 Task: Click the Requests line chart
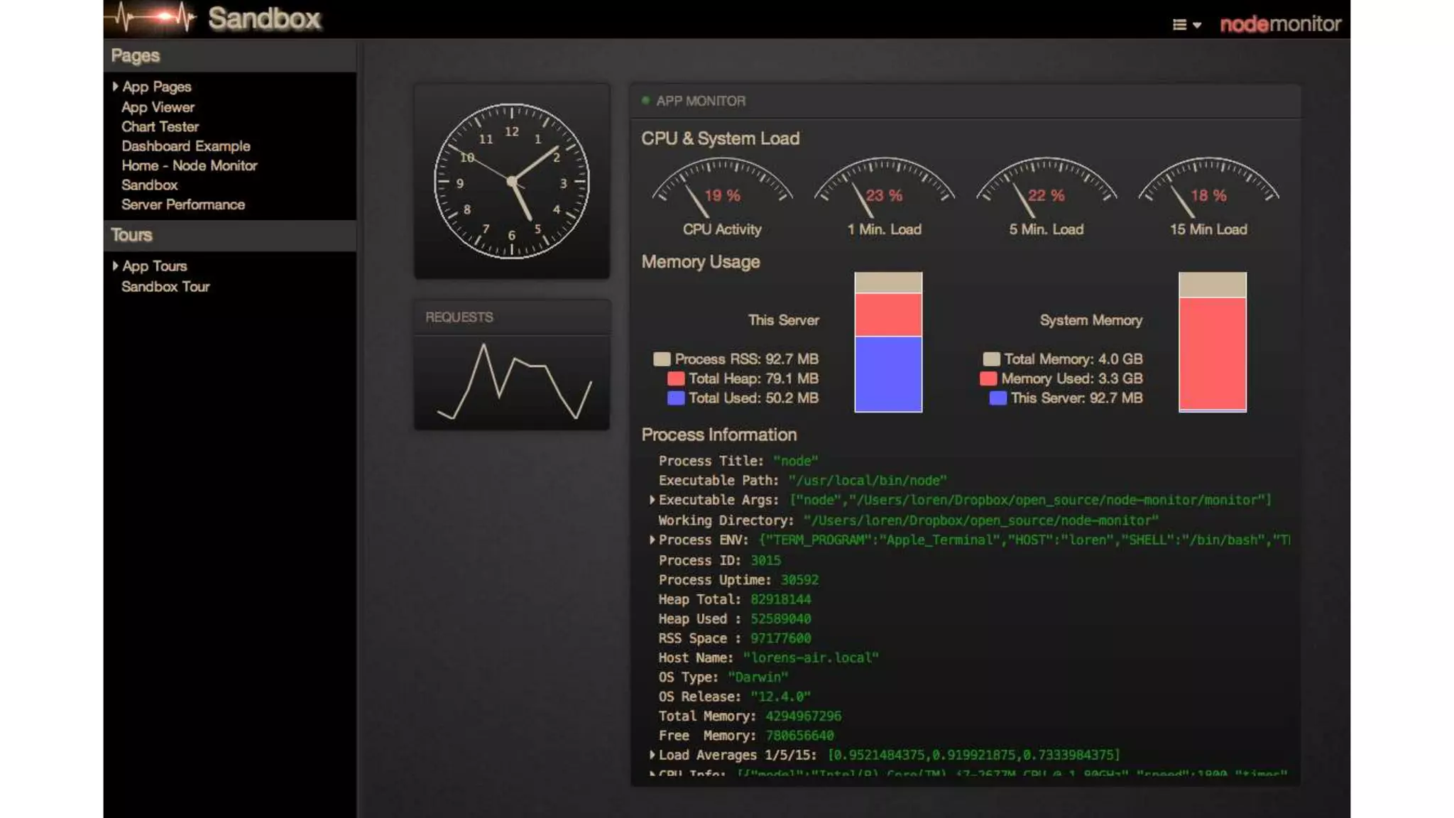pyautogui.click(x=513, y=382)
